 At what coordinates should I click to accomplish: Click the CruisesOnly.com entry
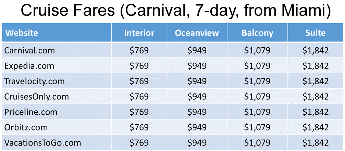click(x=36, y=97)
